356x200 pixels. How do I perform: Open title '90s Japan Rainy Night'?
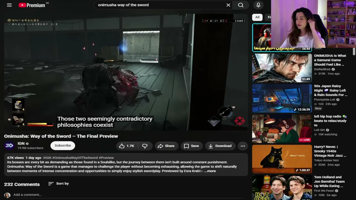coord(331,91)
